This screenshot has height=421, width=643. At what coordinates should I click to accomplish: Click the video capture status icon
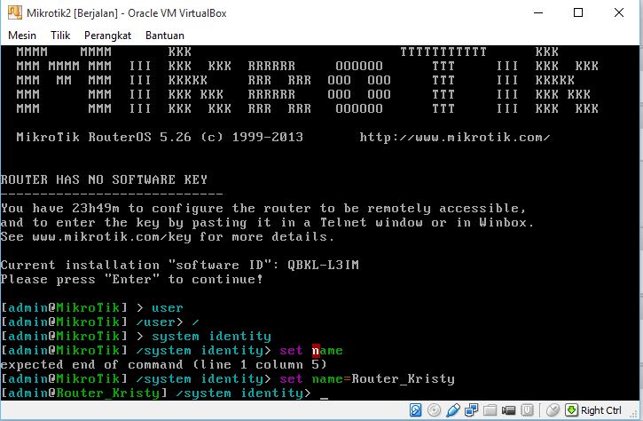click(x=508, y=410)
